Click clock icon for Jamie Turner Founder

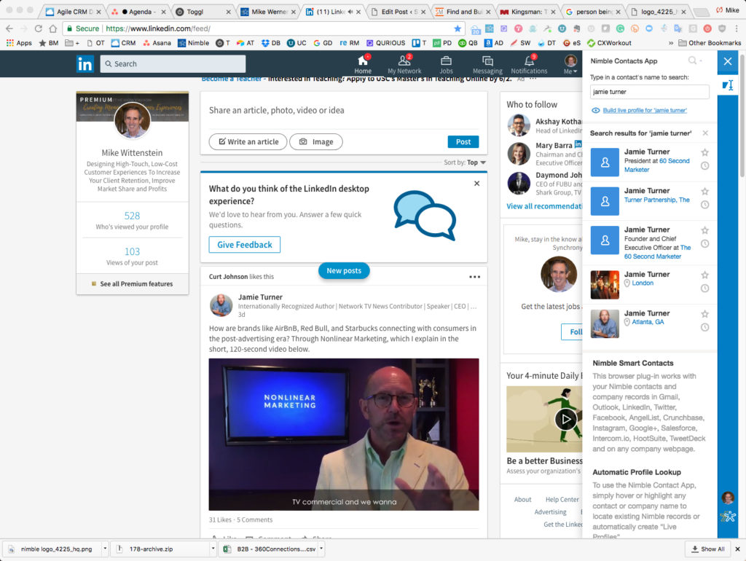pyautogui.click(x=705, y=243)
